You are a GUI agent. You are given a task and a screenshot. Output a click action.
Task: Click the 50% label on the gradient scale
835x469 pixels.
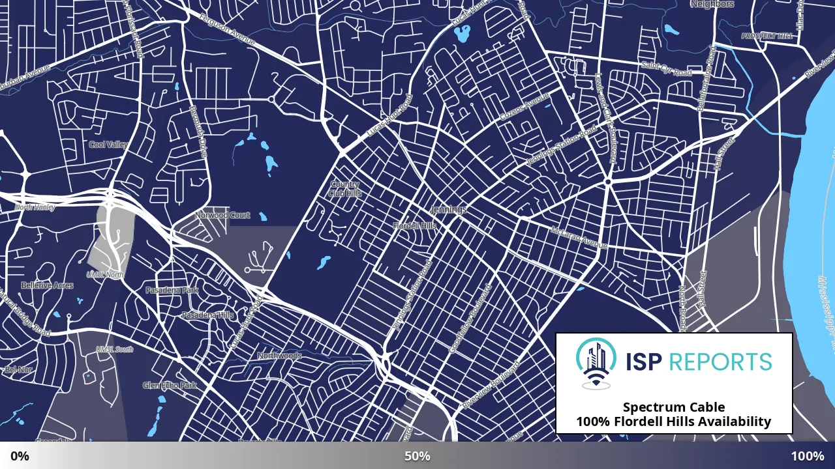coord(417,456)
